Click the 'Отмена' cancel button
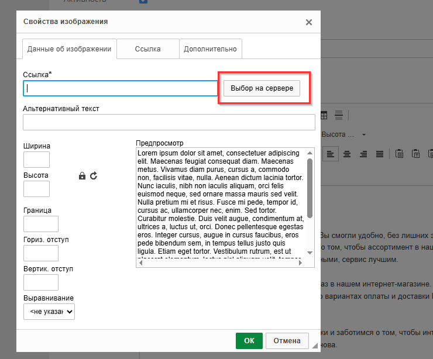433x359 pixels. [x=287, y=341]
